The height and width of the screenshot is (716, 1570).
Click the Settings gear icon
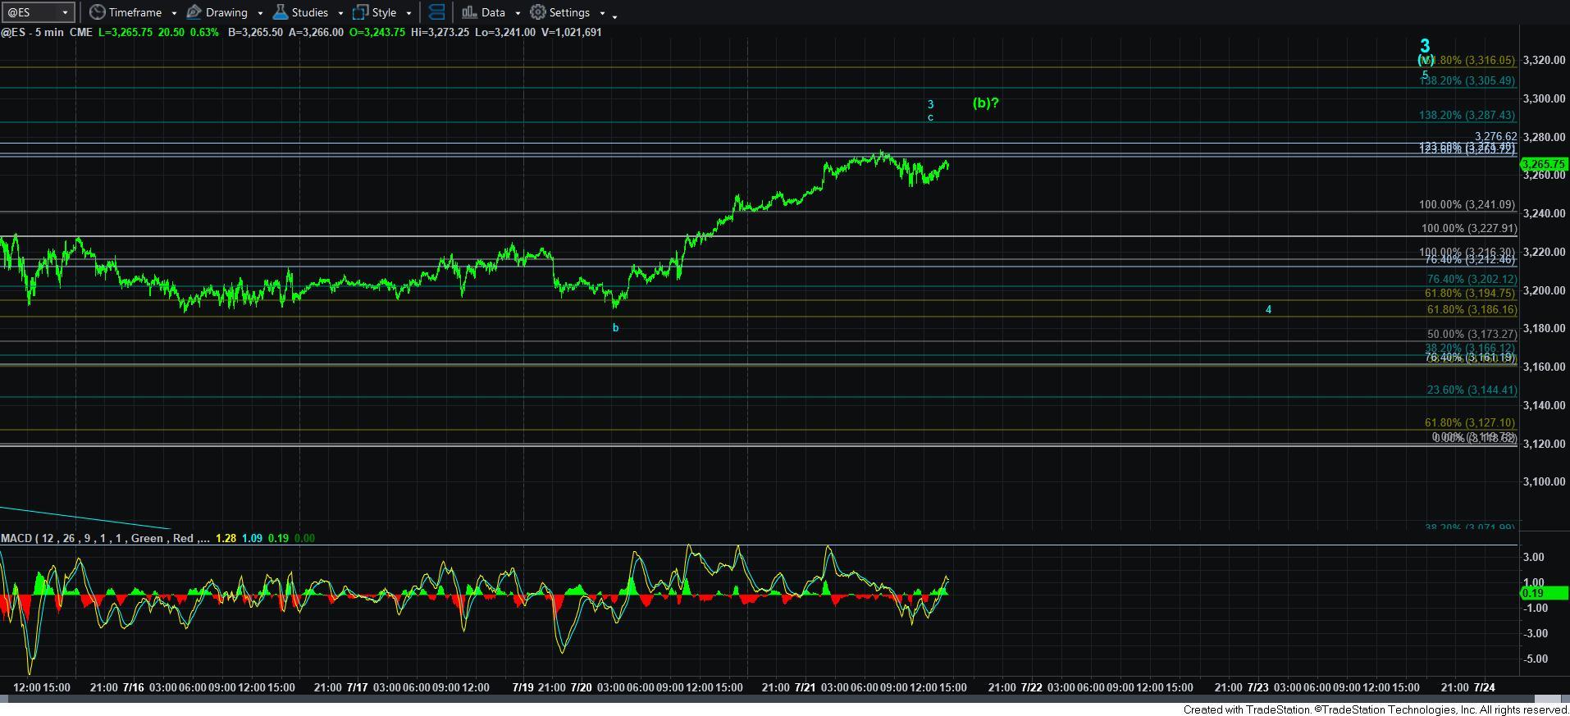[x=538, y=12]
